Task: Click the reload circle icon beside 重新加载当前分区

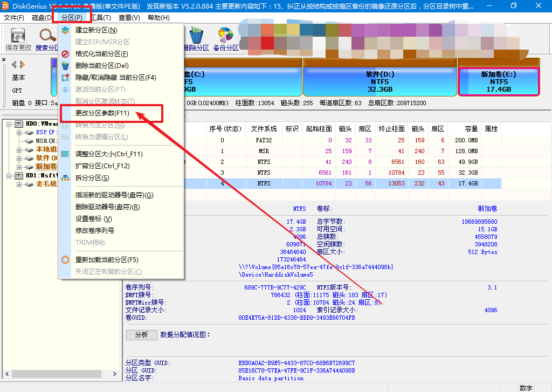Action: click(x=65, y=260)
